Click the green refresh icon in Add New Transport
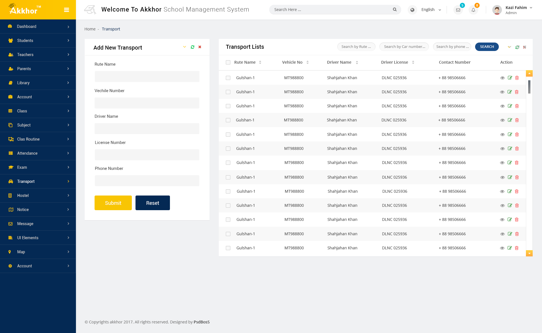This screenshot has width=542, height=333. point(193,47)
